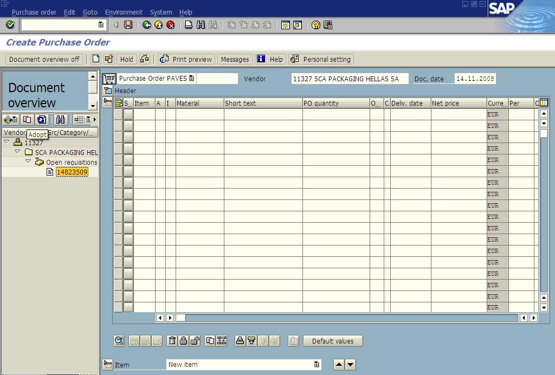
Task: Click the Hold button
Action: (127, 59)
